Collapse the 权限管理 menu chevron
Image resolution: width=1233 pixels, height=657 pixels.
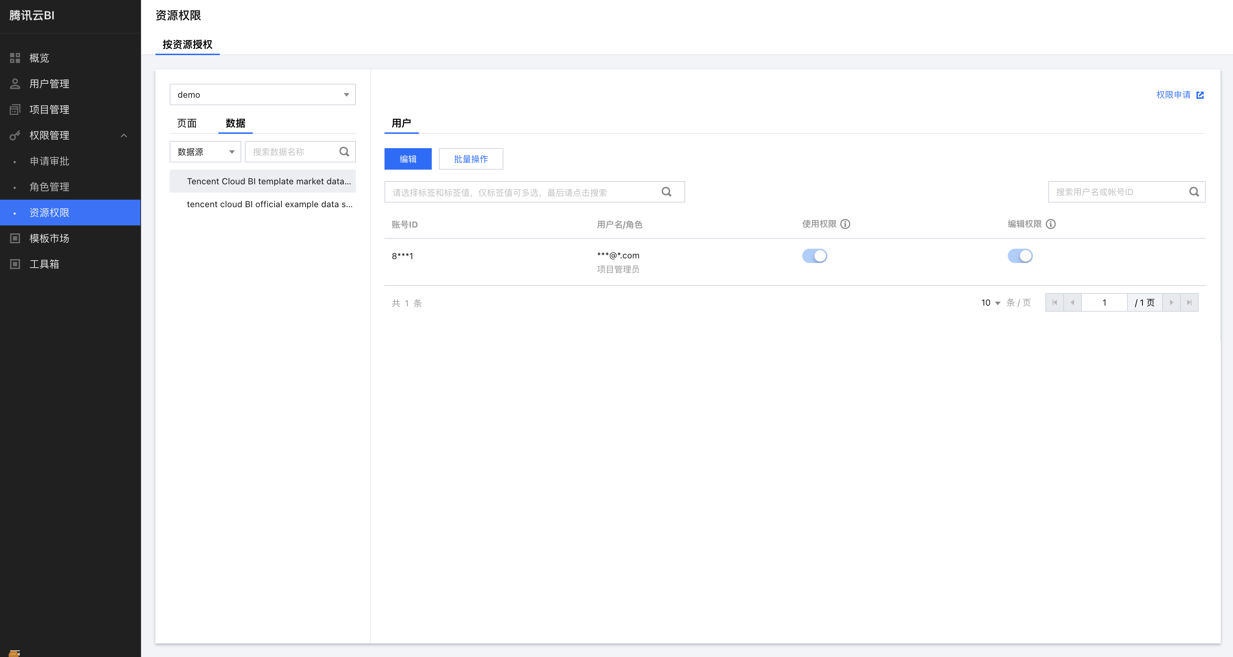[124, 135]
